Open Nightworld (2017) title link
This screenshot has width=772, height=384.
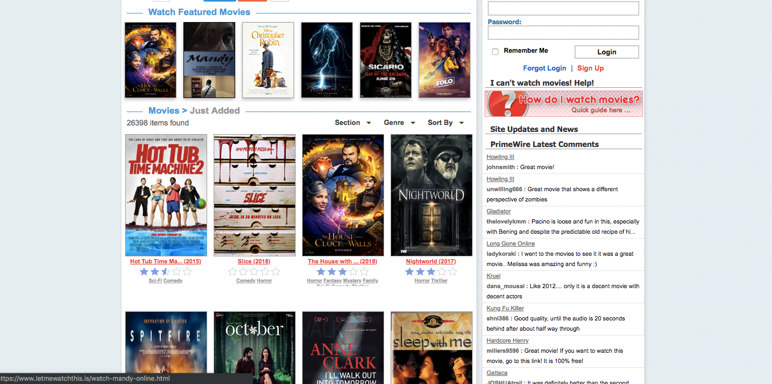431,261
